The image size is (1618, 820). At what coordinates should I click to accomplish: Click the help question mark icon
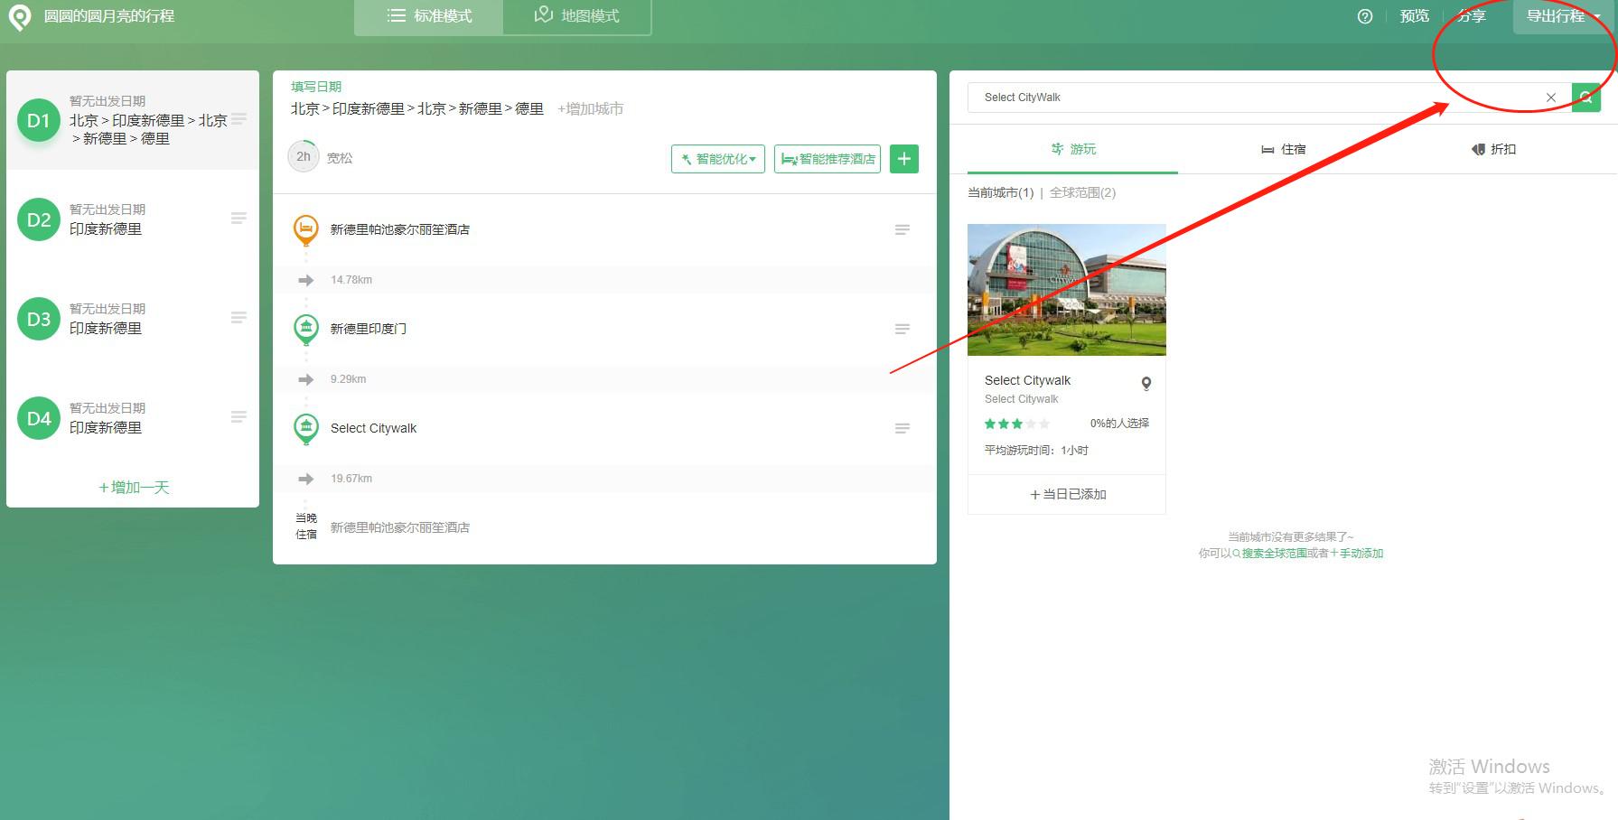[1365, 15]
